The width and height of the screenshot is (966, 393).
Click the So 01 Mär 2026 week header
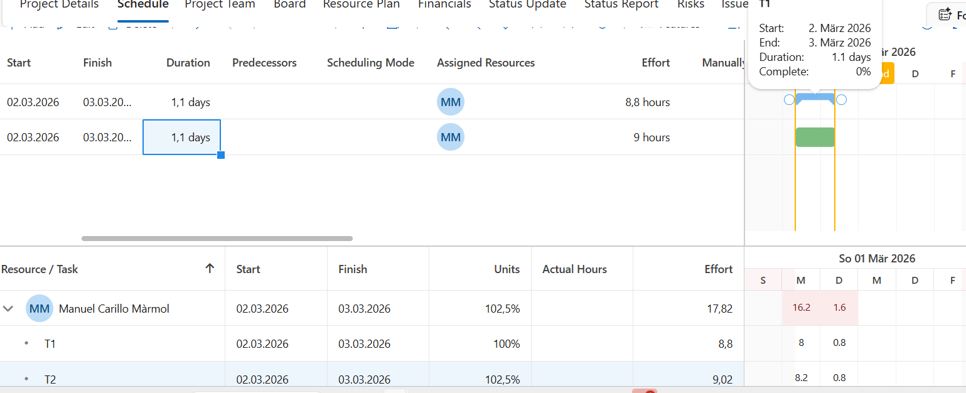point(877,258)
